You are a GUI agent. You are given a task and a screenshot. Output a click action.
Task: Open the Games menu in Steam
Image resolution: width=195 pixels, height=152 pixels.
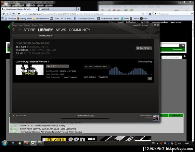tap(34, 25)
